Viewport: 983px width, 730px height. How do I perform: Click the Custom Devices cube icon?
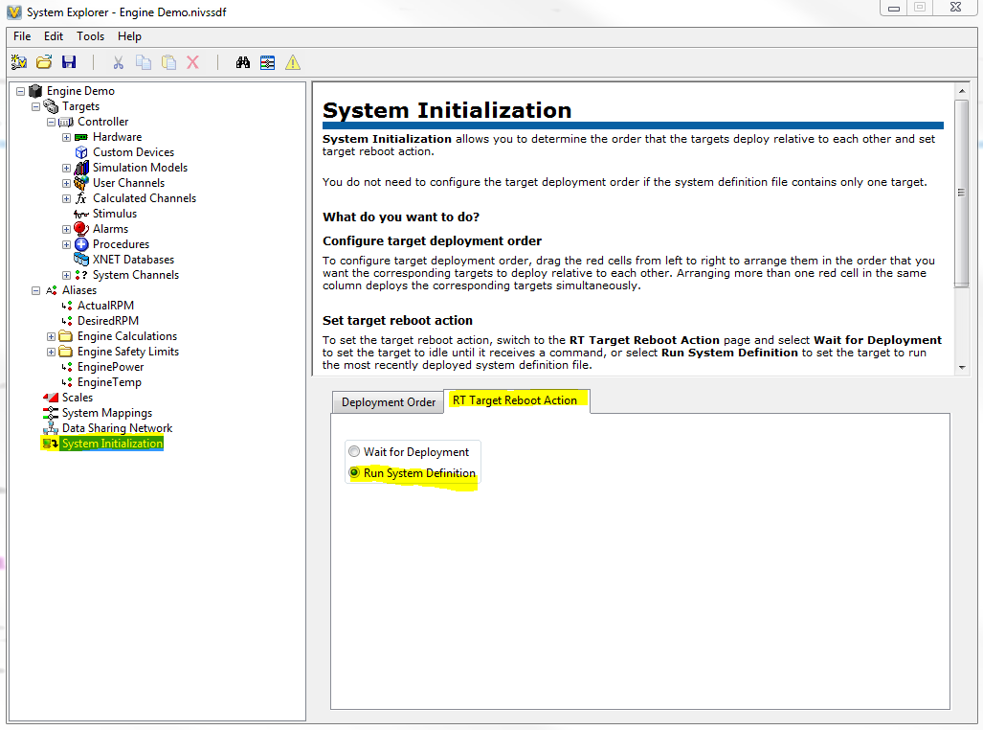click(80, 152)
